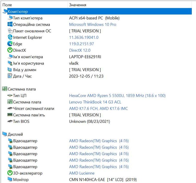Click TRIAL VERSION value for Системна пам'ять
Image resolution: width=196 pixels, height=183 pixels.
pyautogui.click(x=85, y=115)
